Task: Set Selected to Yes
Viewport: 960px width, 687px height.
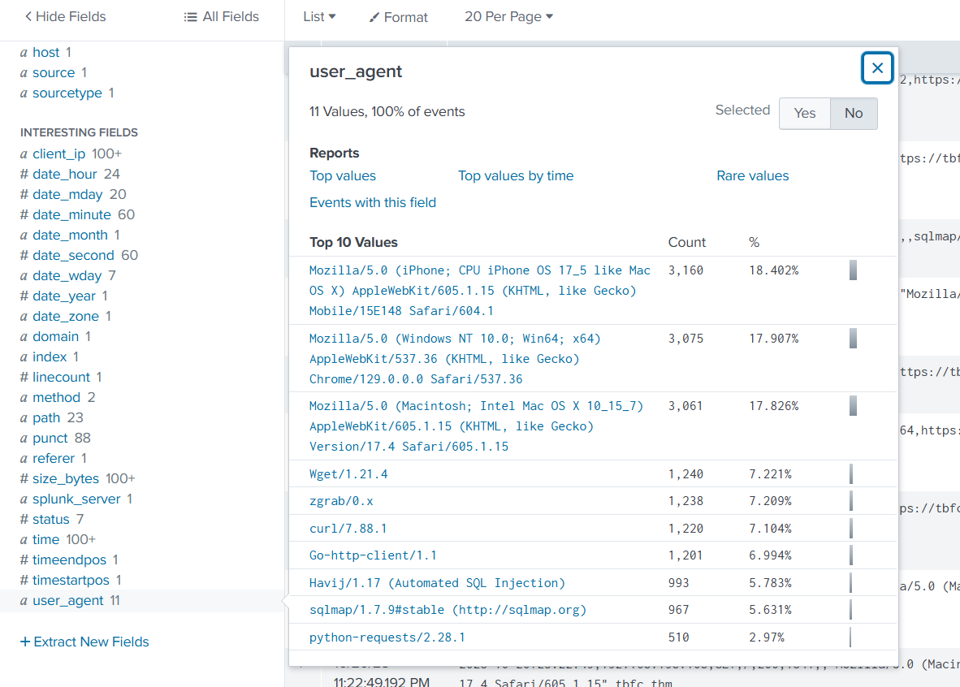Action: (804, 114)
